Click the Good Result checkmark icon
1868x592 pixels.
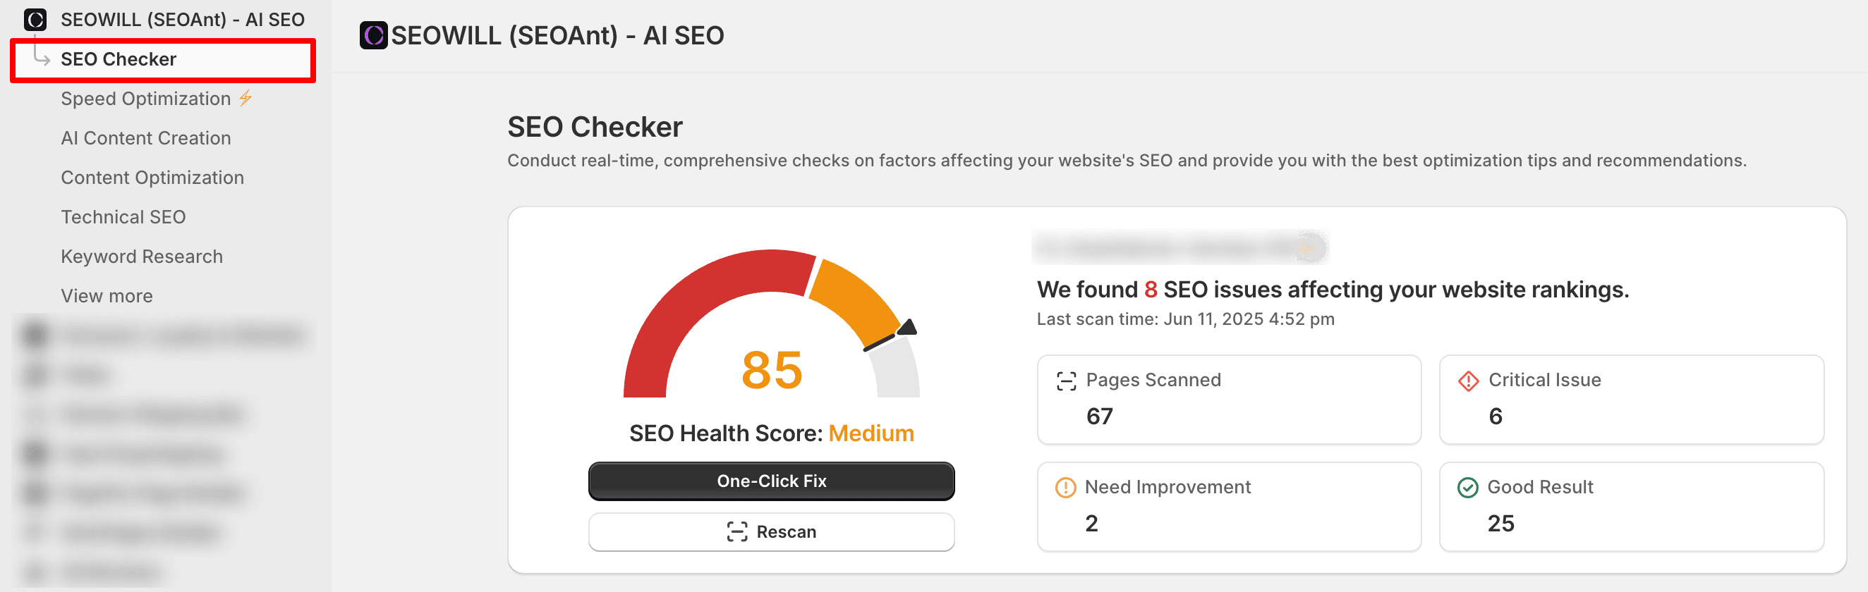pyautogui.click(x=1467, y=488)
